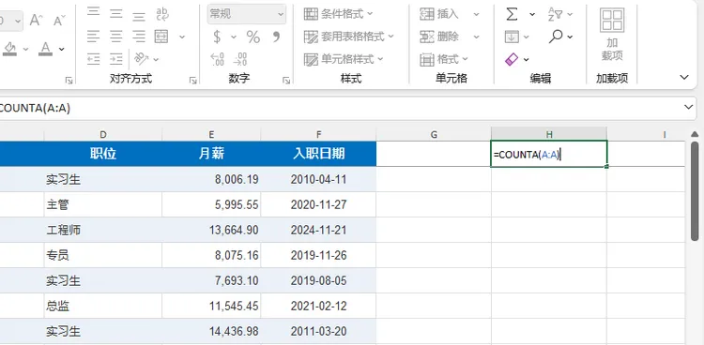Screen dimensions: 704x345
Task: Click the Clear eraser icon
Action: [x=512, y=59]
